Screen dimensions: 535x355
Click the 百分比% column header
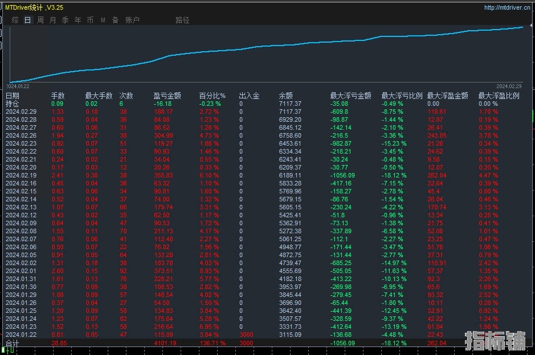[212, 96]
